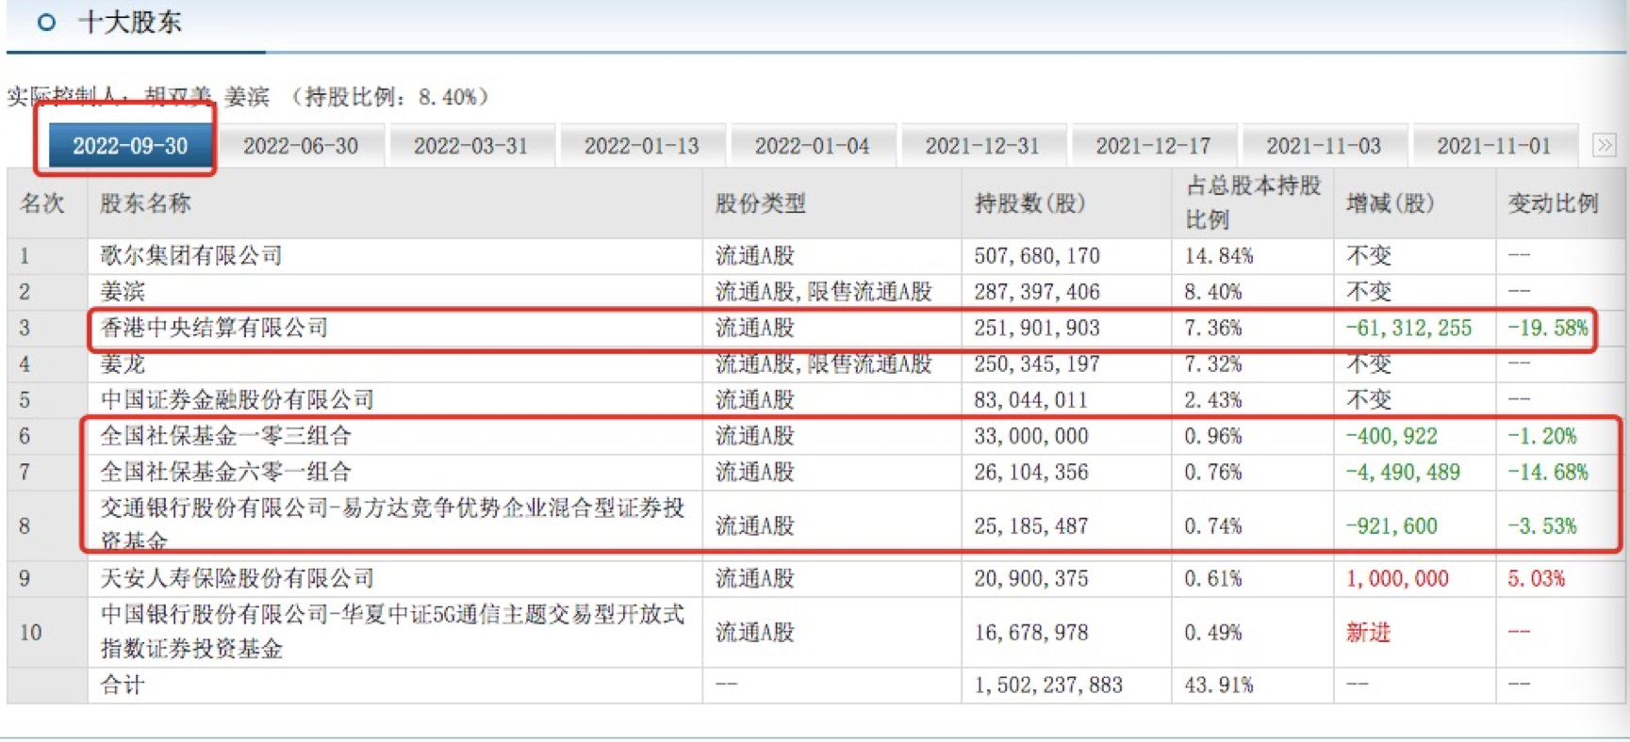The image size is (1630, 742).
Task: Open the 2021-12-31 tab
Action: pyautogui.click(x=981, y=146)
